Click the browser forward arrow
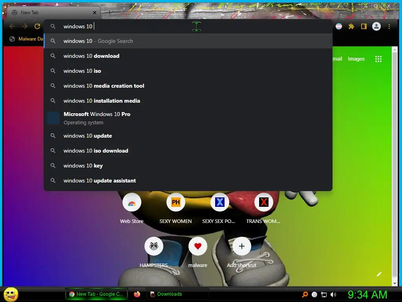This screenshot has height=302, width=402. 25,26
